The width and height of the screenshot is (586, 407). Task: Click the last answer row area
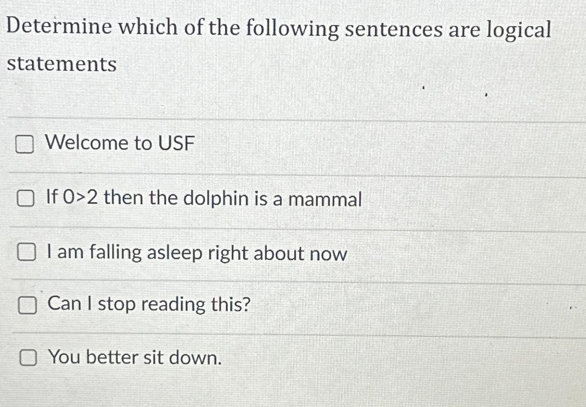tap(293, 358)
